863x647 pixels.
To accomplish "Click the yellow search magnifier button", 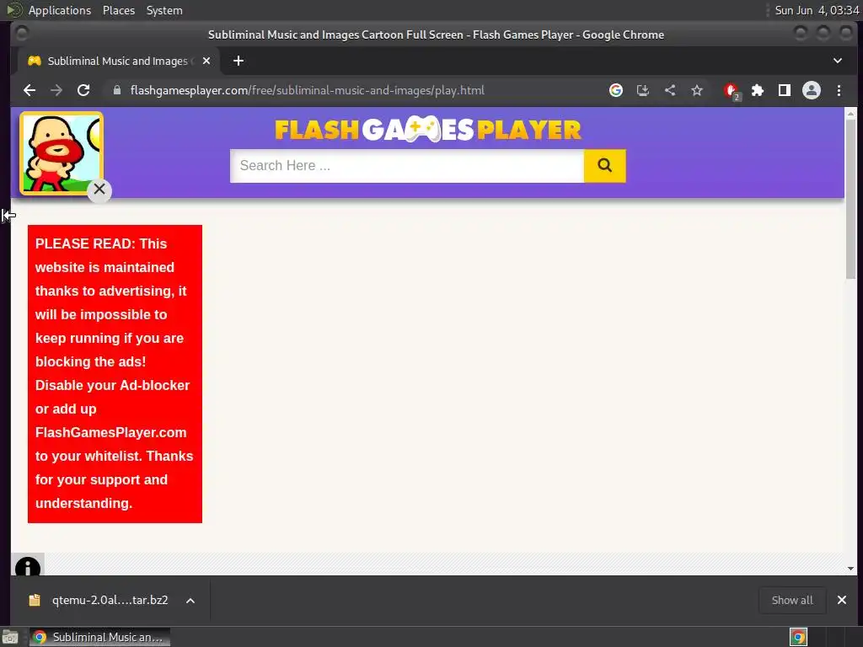I will tap(605, 166).
